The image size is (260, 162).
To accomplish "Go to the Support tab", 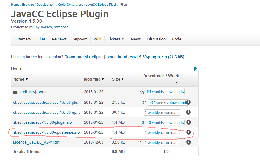I will tap(80, 39).
